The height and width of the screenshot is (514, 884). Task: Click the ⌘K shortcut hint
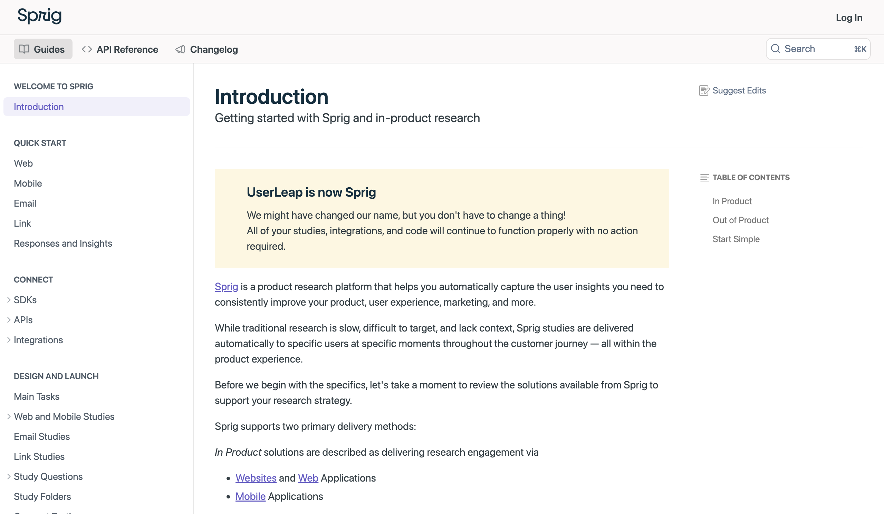(860, 49)
